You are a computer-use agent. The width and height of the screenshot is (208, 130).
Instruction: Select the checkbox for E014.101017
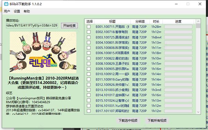click(89, 95)
